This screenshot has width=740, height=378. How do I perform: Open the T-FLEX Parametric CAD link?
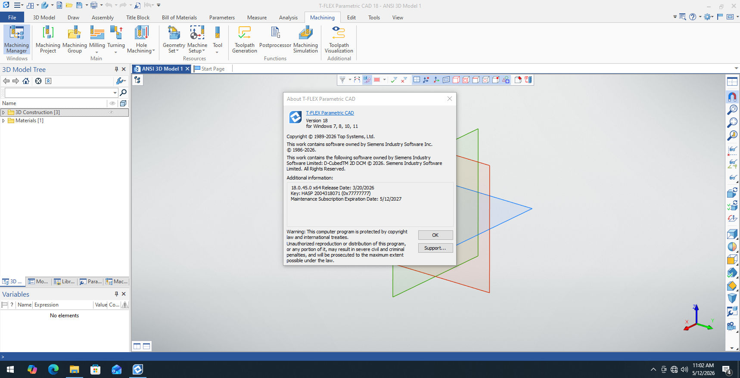click(x=330, y=113)
